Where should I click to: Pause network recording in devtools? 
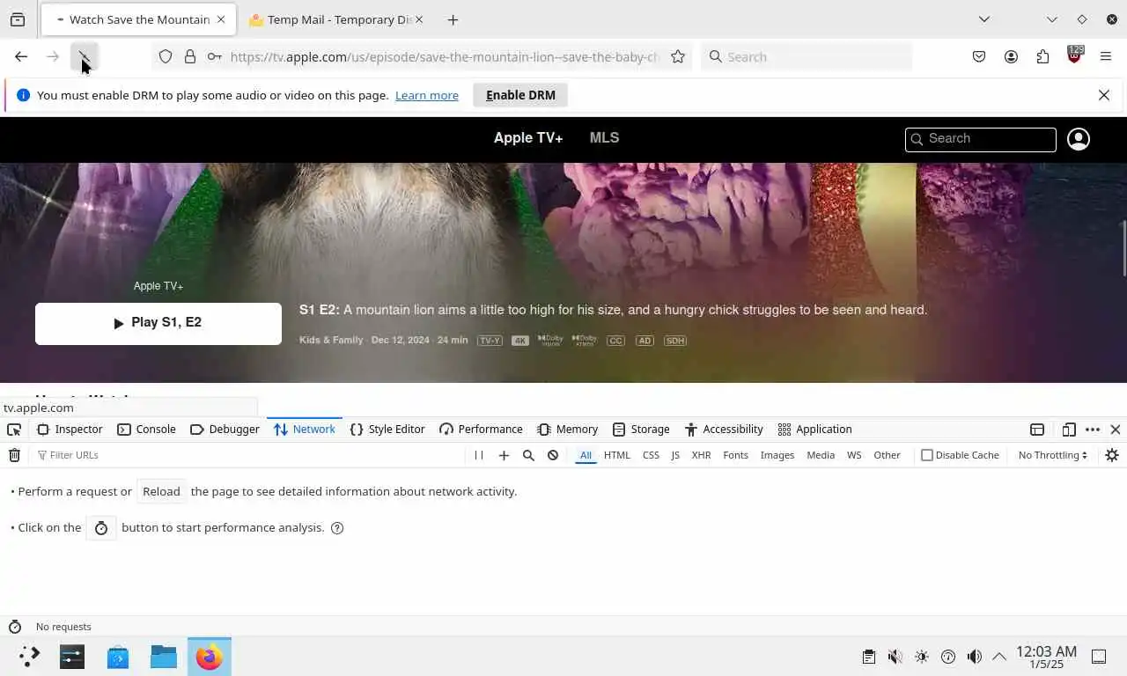[x=479, y=455]
